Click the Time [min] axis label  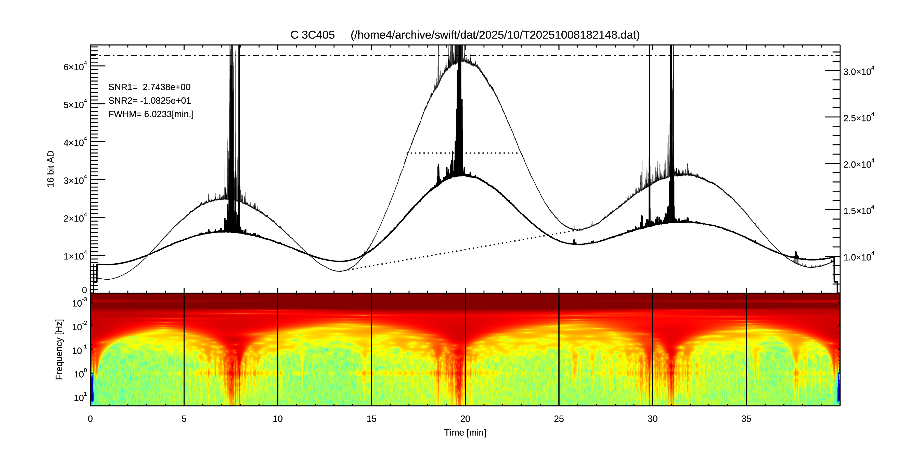click(x=465, y=433)
